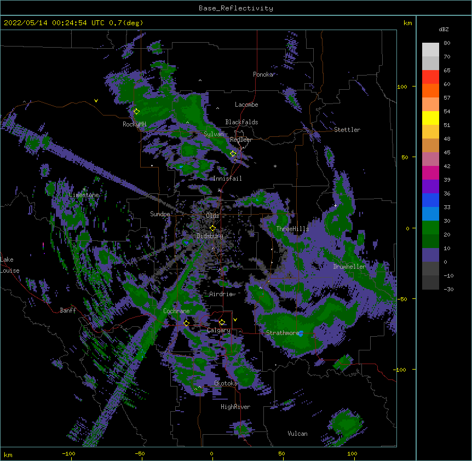Image resolution: width=472 pixels, height=461 pixels.
Task: Click the Blackfalds city label
Action: (241, 122)
